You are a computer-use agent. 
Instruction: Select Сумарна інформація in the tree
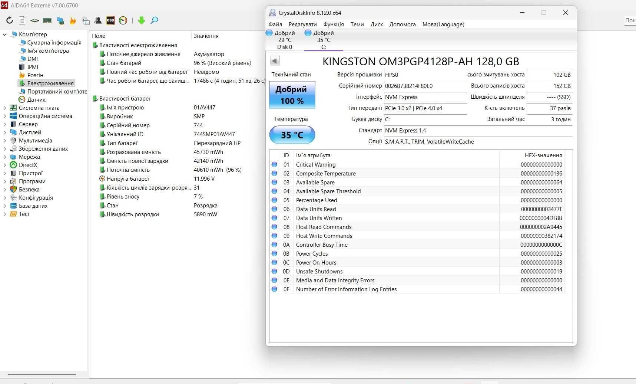tap(54, 42)
